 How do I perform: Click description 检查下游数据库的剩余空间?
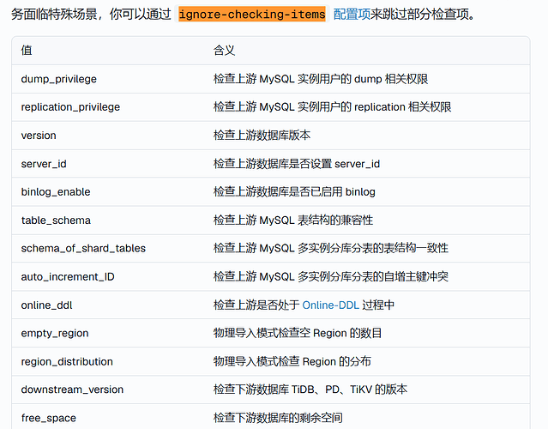278,418
